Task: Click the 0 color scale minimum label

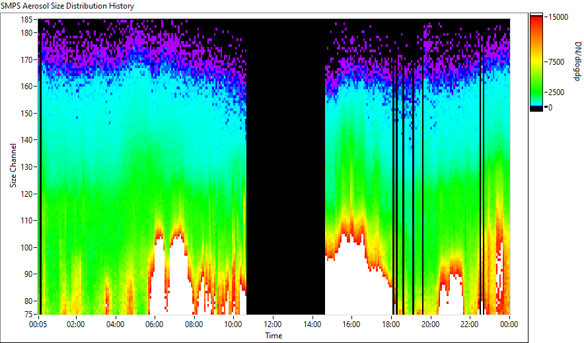Action: coord(550,108)
